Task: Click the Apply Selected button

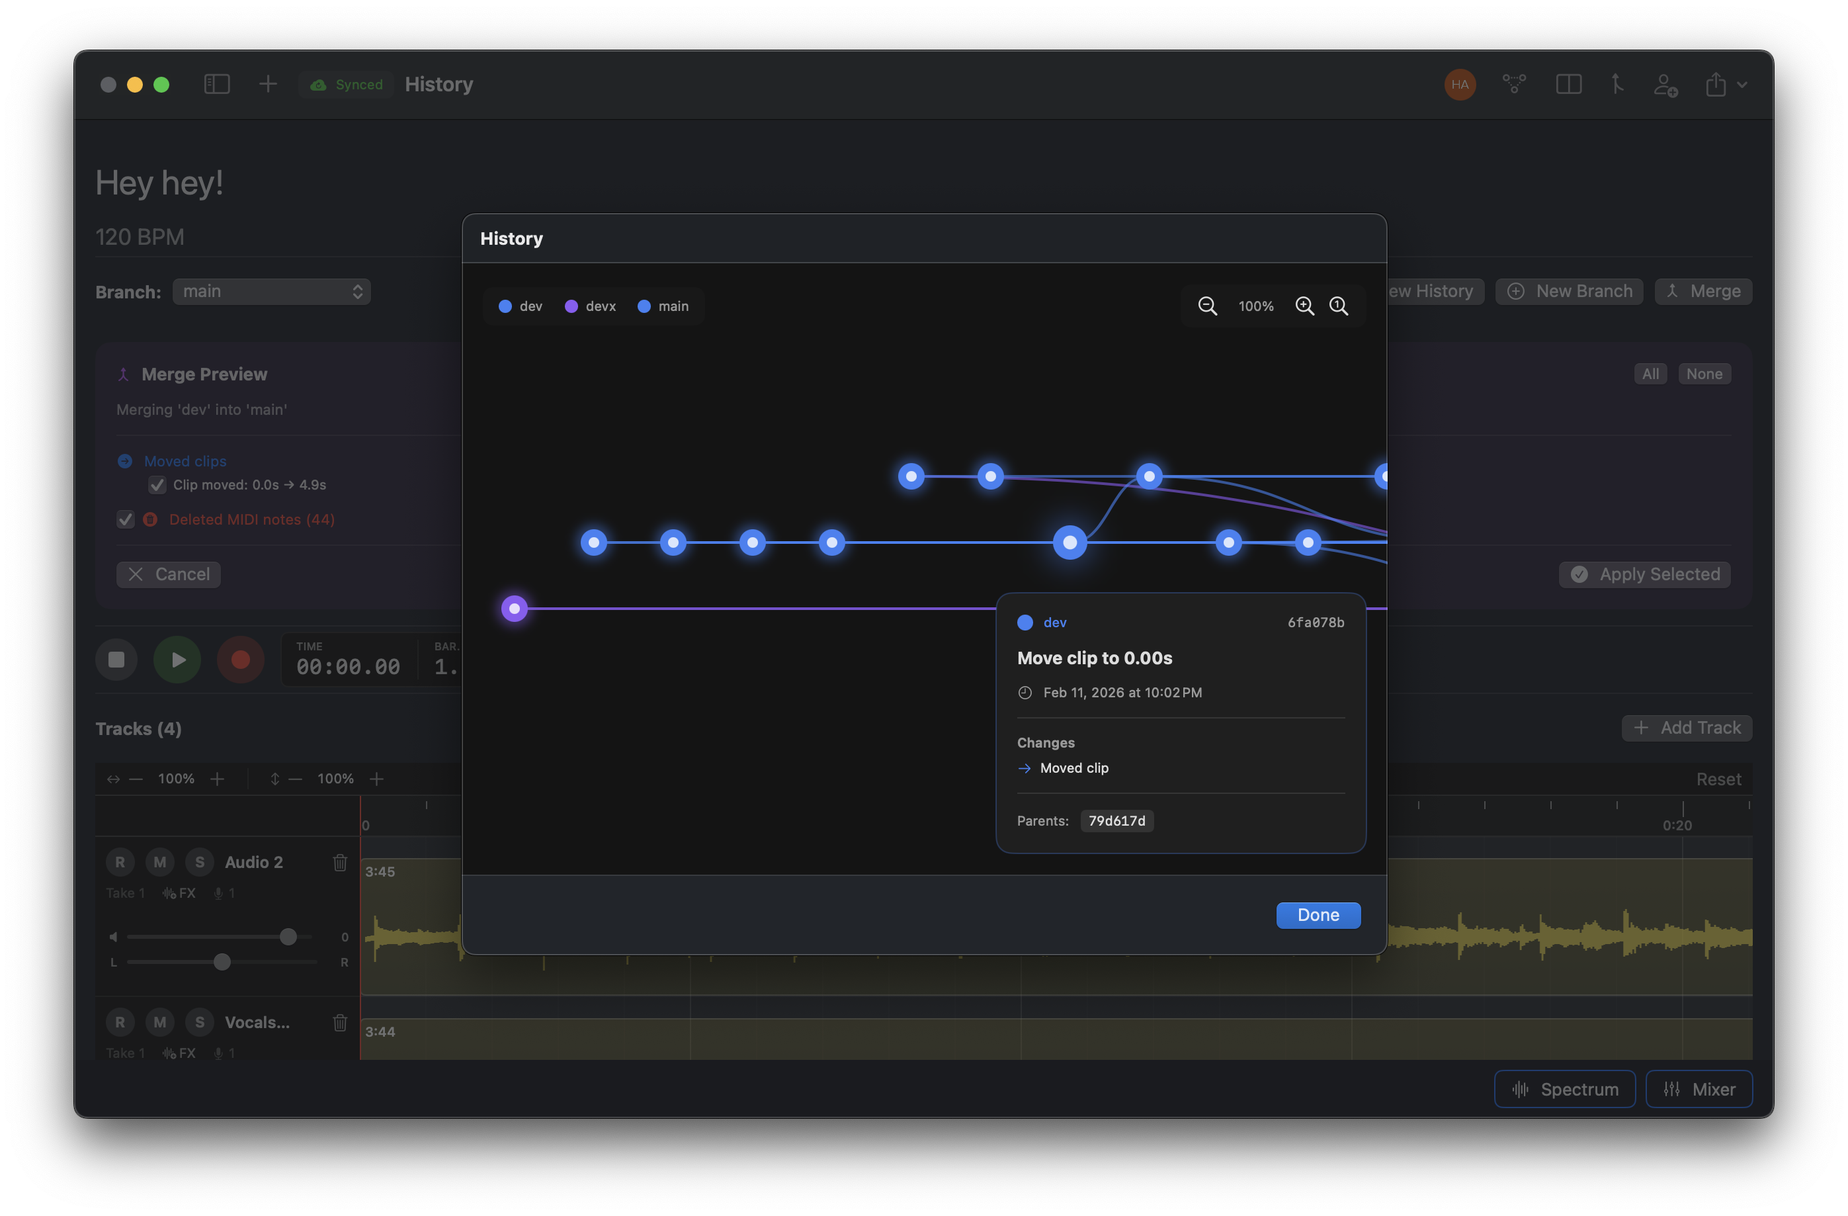Action: click(x=1644, y=575)
